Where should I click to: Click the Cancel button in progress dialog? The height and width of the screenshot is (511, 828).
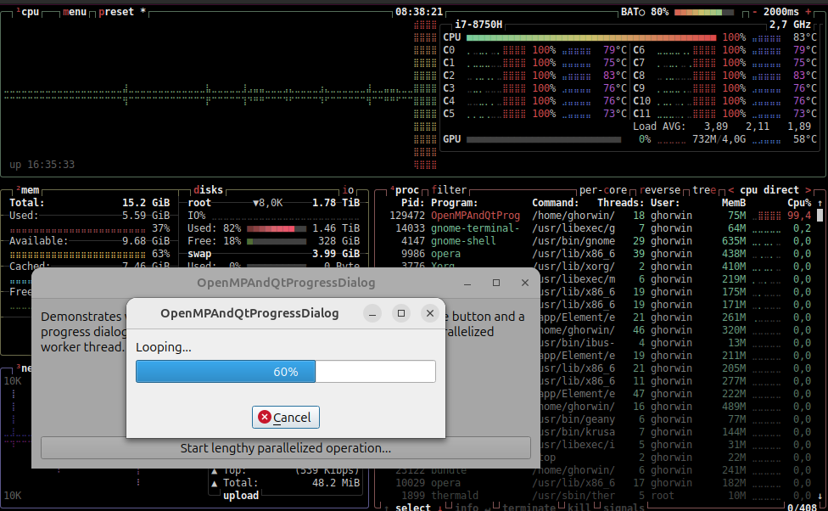[x=285, y=417]
